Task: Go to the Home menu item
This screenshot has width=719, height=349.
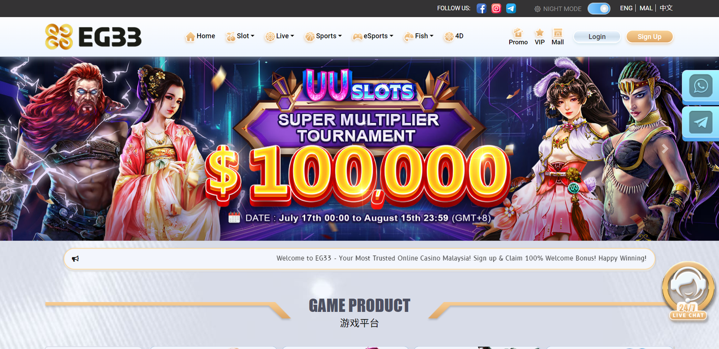Action: (200, 36)
